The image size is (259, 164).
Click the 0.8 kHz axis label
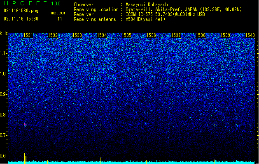coord(3,115)
